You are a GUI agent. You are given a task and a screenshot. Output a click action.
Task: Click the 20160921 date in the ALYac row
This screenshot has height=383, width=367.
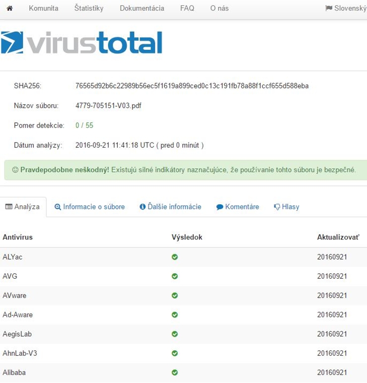(332, 257)
